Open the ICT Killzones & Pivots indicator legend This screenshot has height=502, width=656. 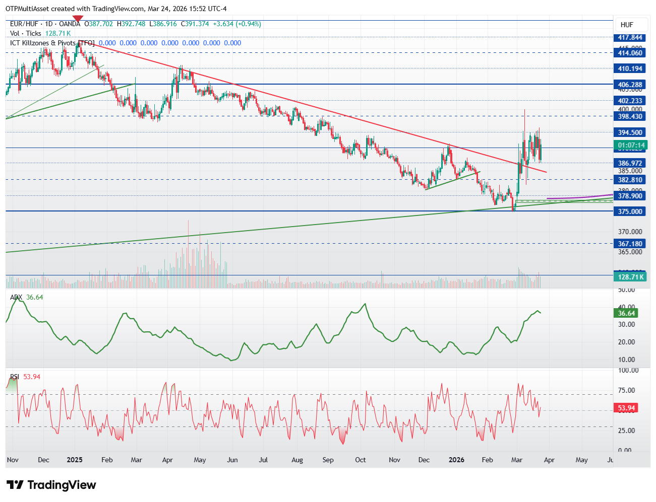(x=52, y=43)
